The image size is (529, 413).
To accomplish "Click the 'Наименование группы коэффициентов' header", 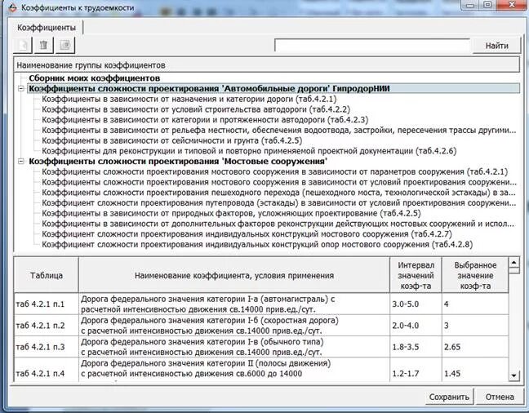I will [x=266, y=64].
